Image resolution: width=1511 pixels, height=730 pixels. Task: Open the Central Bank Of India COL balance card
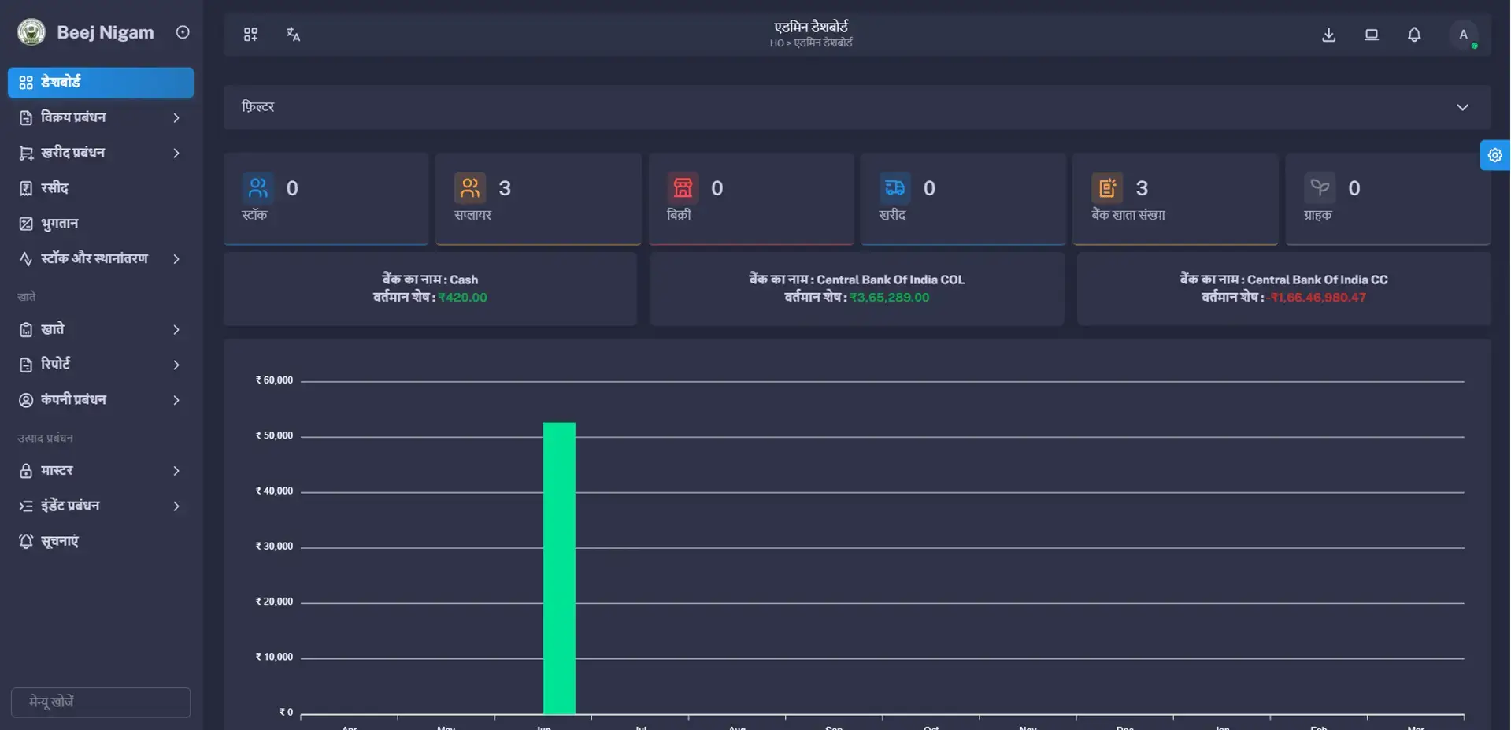[856, 288]
